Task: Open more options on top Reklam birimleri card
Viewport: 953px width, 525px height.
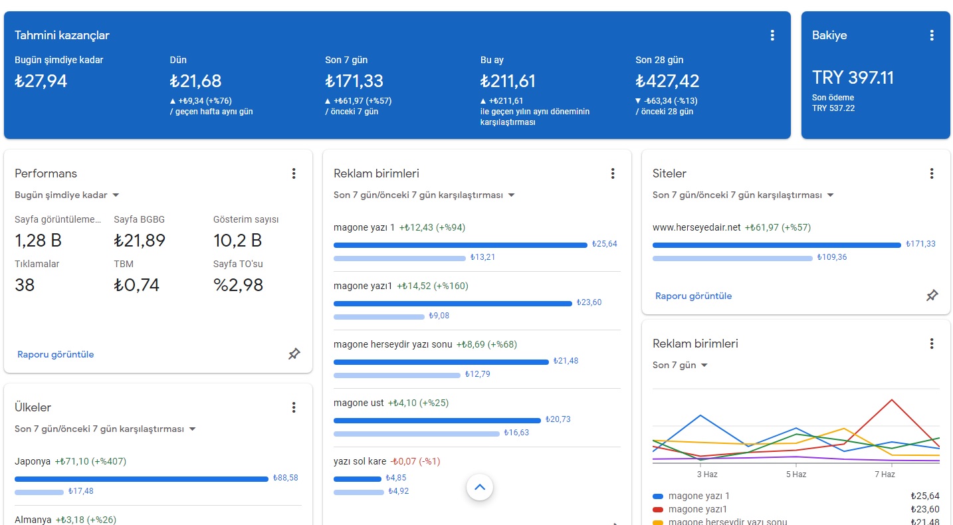Action: tap(613, 173)
